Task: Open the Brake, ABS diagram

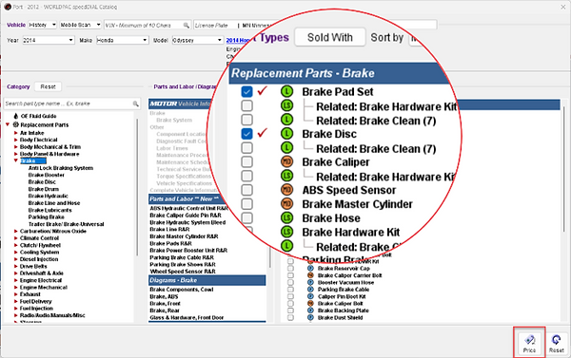Action: coord(164,296)
